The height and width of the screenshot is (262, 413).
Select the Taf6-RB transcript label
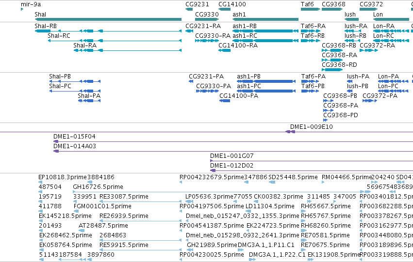click(313, 36)
